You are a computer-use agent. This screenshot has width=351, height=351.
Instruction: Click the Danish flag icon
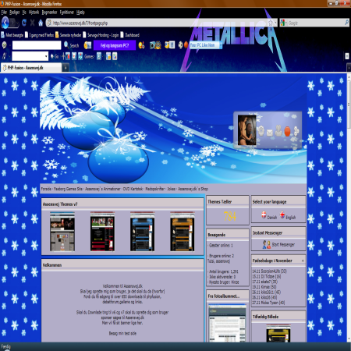tap(264, 215)
